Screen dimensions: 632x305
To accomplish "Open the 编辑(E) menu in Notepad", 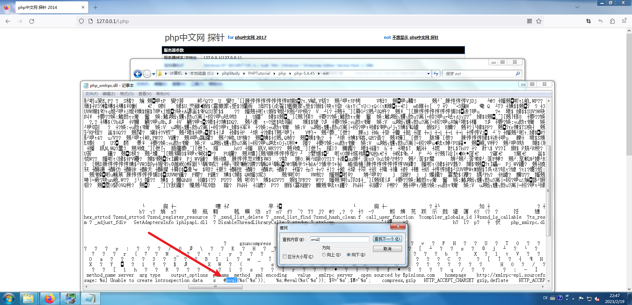I will [x=109, y=94].
